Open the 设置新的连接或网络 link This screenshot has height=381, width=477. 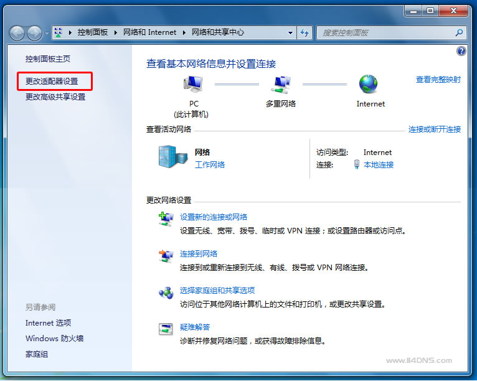[214, 217]
